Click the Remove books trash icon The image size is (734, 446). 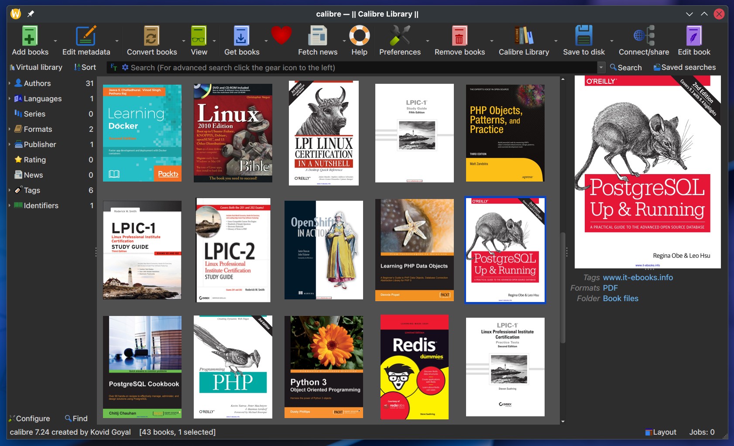(x=459, y=36)
